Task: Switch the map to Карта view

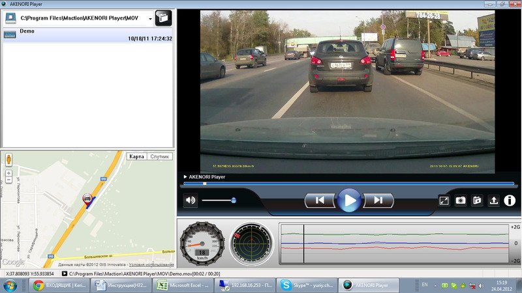Action: tap(136, 156)
